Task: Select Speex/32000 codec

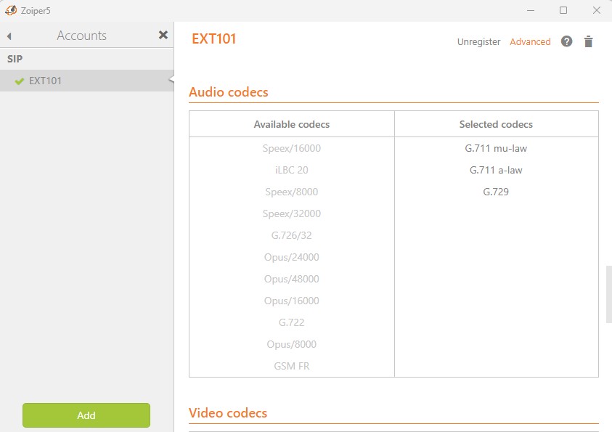Action: click(x=292, y=214)
